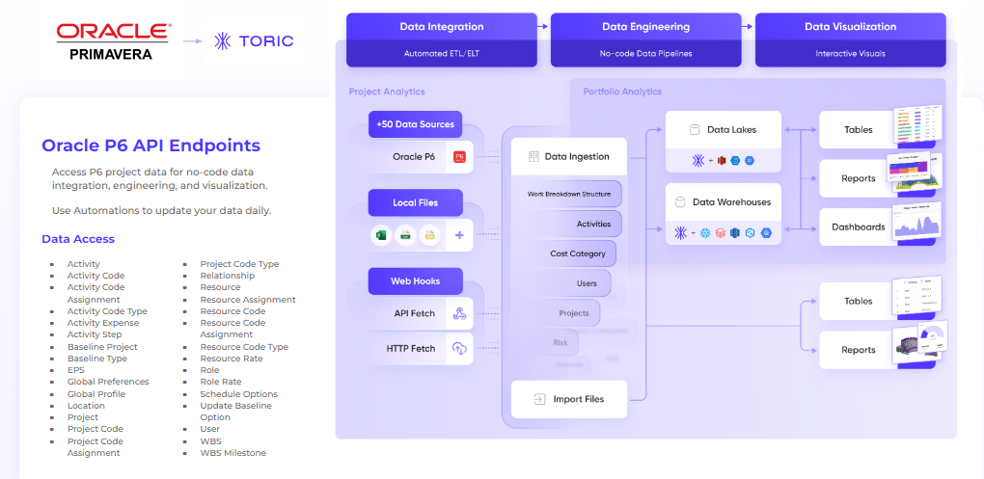Select the Excel file icon under Local Files

point(380,235)
